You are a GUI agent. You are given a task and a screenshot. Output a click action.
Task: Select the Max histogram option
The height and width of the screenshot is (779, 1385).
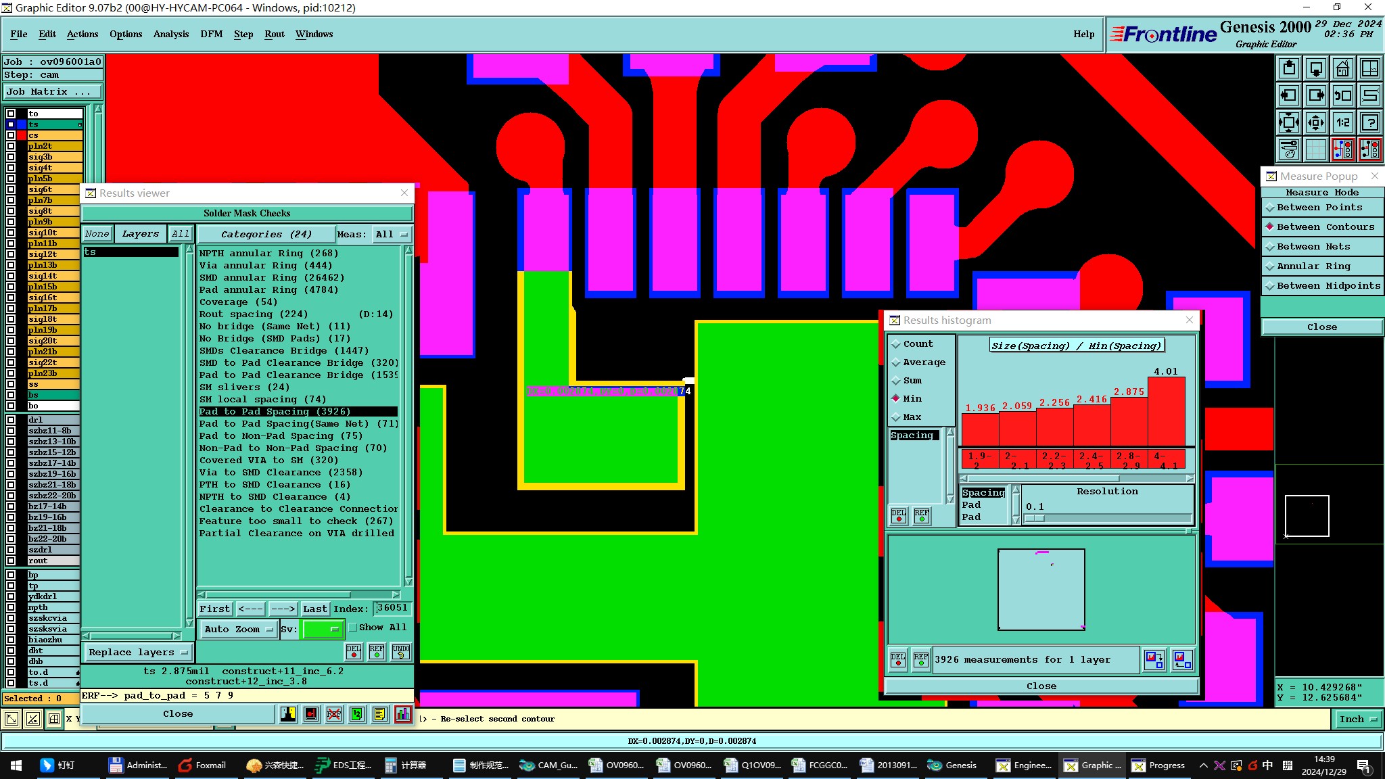[x=896, y=417]
